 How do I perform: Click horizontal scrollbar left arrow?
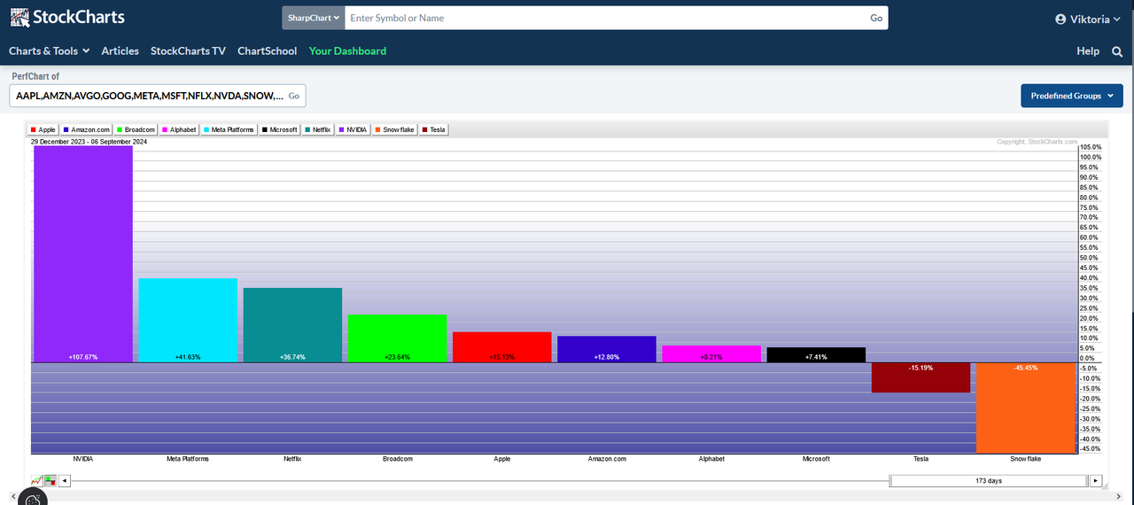click(12, 495)
